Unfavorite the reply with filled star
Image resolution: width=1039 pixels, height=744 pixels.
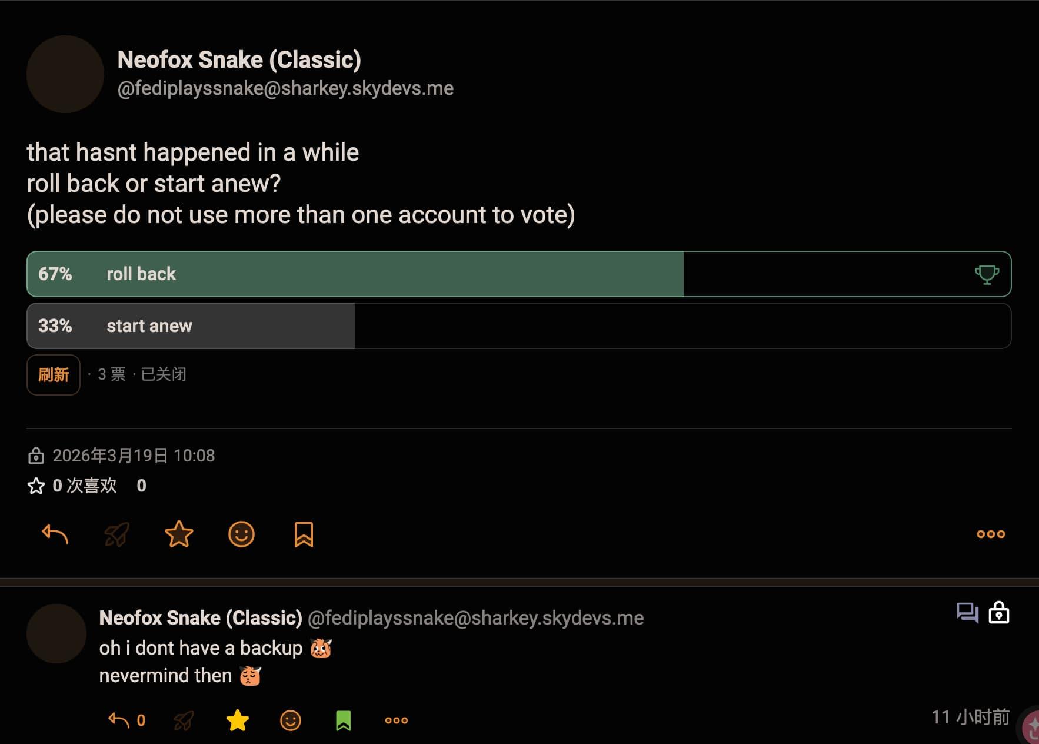tap(238, 720)
